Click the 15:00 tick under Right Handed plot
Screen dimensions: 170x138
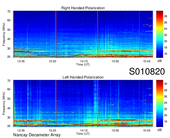[115, 61]
